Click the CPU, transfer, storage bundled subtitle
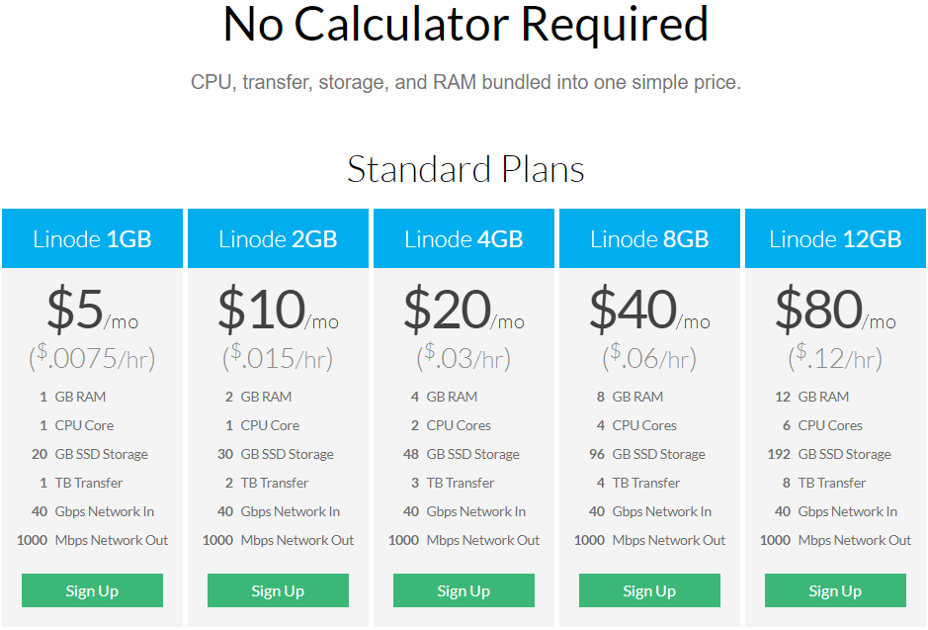This screenshot has height=630, width=928. [465, 83]
